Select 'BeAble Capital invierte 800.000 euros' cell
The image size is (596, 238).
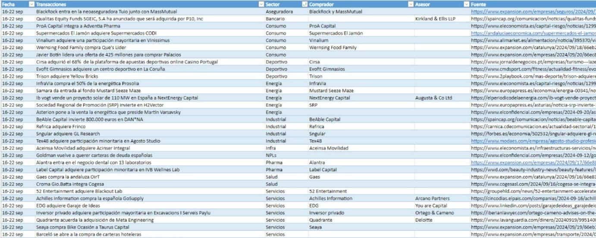coord(150,119)
